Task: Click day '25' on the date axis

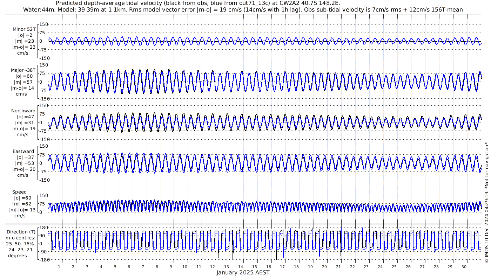Action: [x=394, y=267]
